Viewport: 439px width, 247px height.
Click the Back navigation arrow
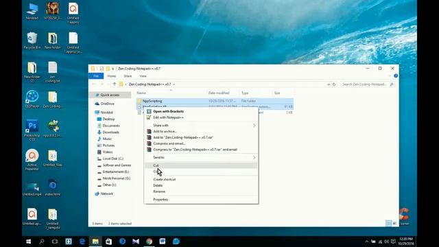point(94,84)
